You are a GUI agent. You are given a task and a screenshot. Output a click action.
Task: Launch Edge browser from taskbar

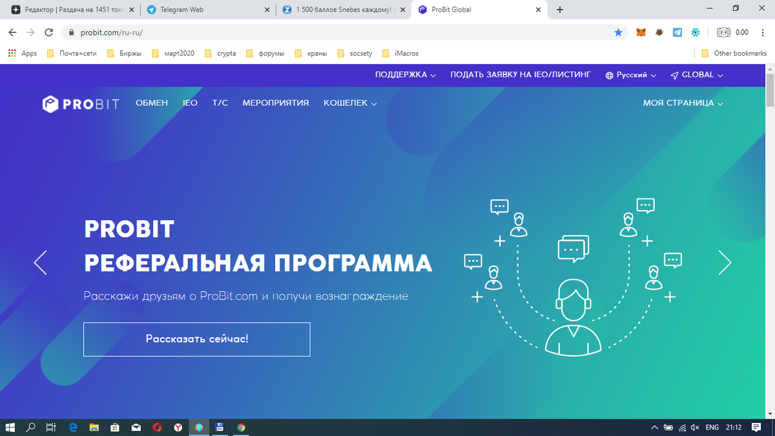73,427
